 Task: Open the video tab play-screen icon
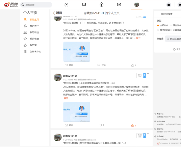coord(84,5)
